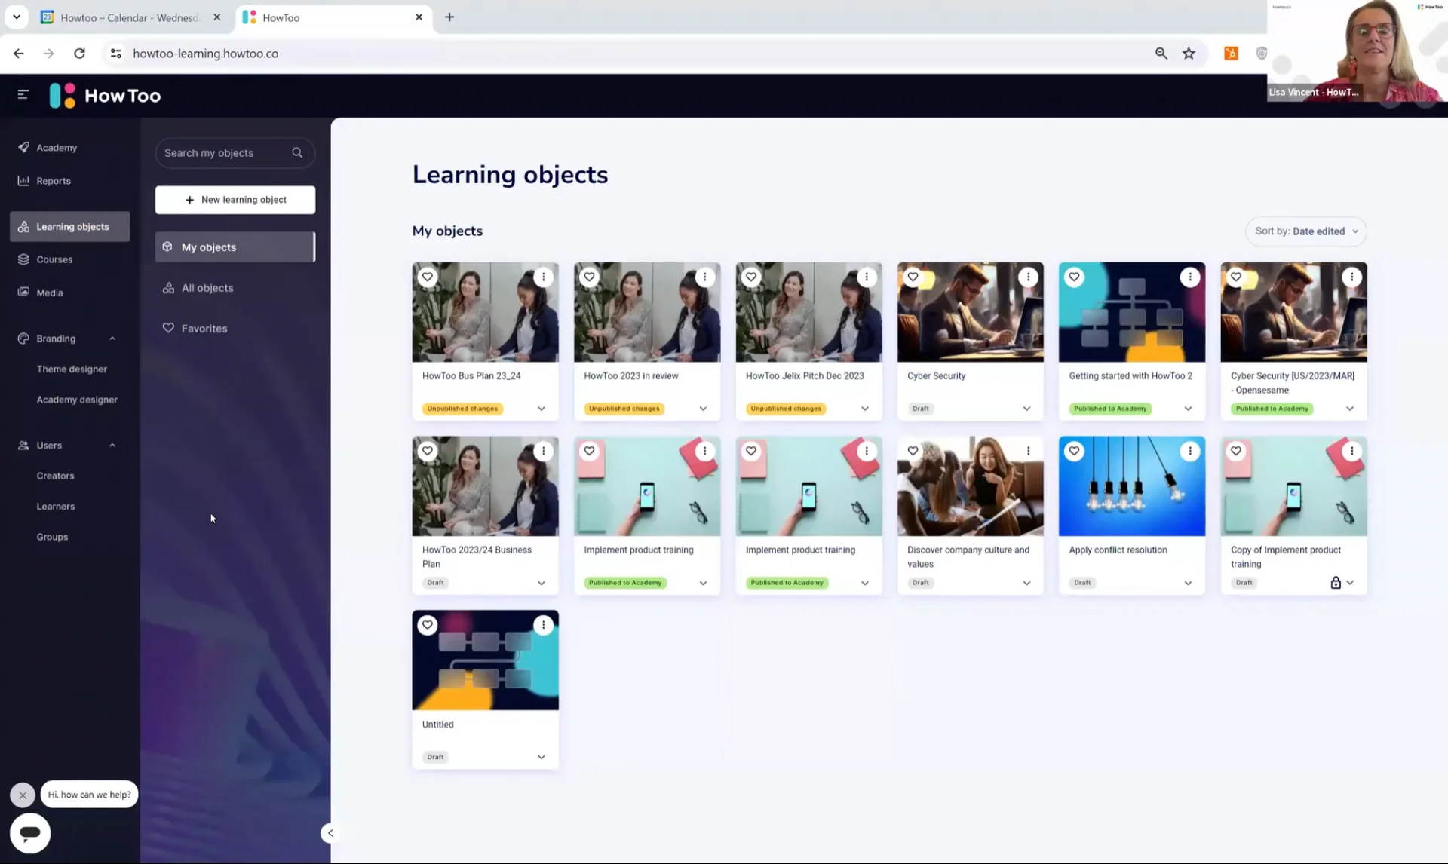Open the chat widget in the bottom left
The width and height of the screenshot is (1448, 864).
coord(29,833)
